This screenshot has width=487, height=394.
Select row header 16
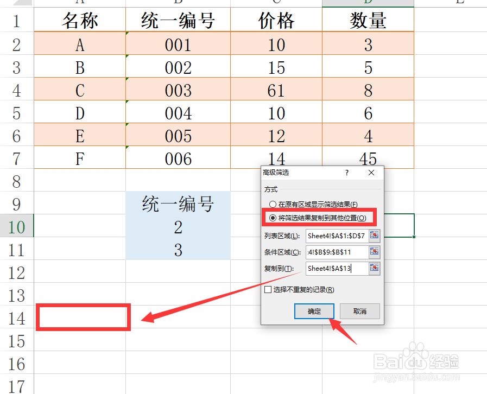pyautogui.click(x=16, y=363)
